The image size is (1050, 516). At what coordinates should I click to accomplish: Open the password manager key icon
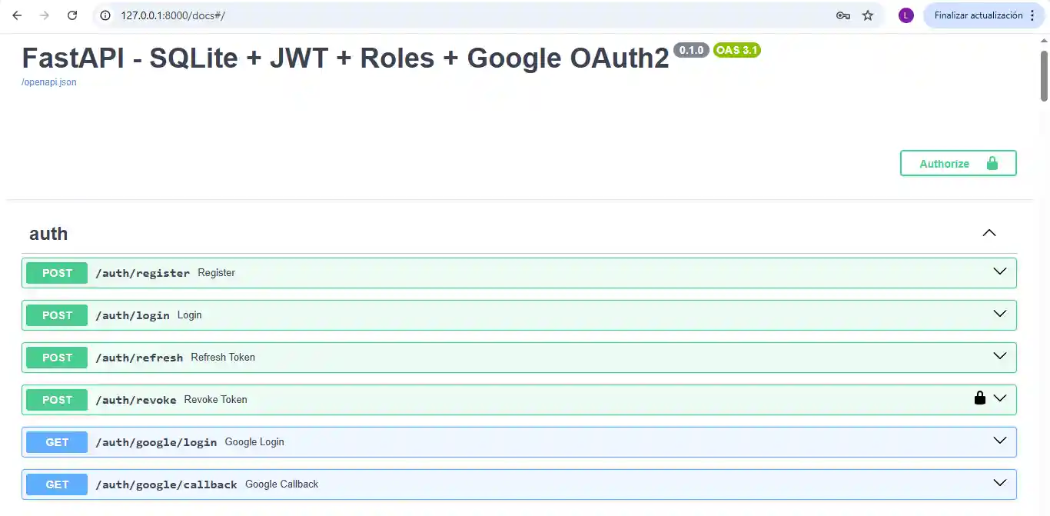[x=842, y=15]
